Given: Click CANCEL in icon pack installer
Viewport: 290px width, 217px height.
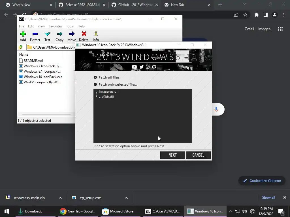Looking at the screenshot, I should 198,155.
